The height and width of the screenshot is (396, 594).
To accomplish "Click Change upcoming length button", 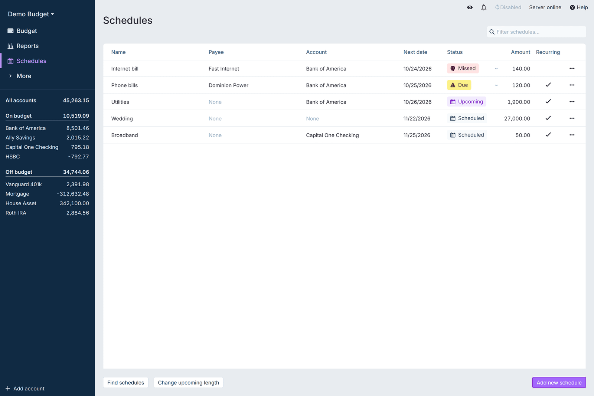I will tap(189, 383).
